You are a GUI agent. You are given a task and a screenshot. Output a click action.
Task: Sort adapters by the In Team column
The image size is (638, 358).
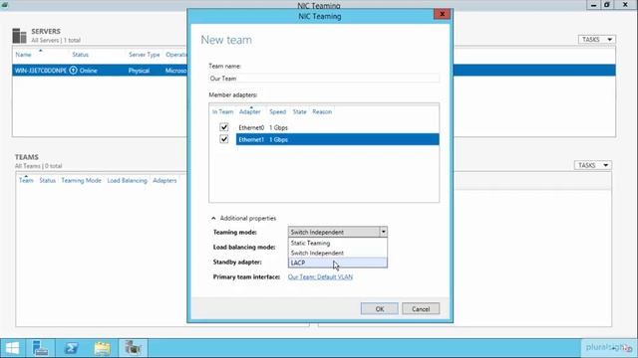coord(222,111)
